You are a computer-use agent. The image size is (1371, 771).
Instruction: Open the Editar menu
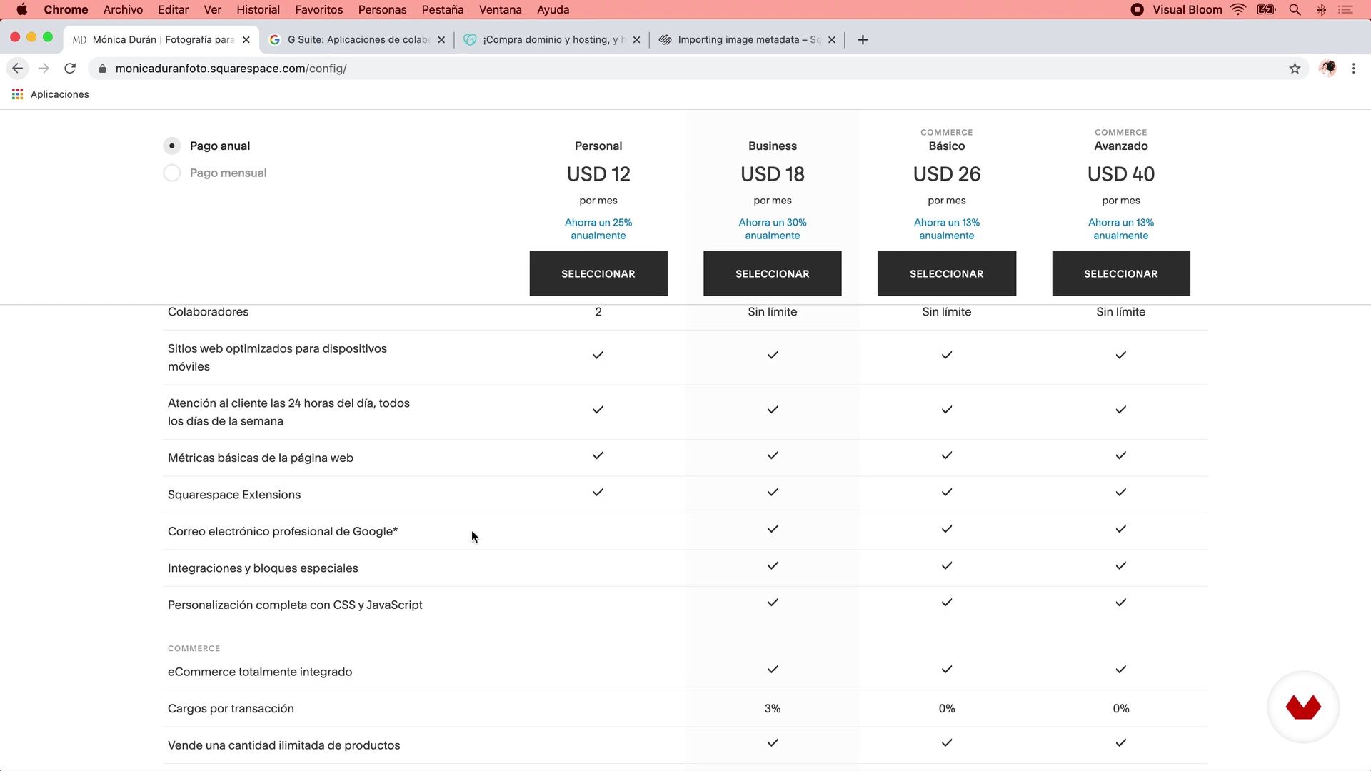174,9
